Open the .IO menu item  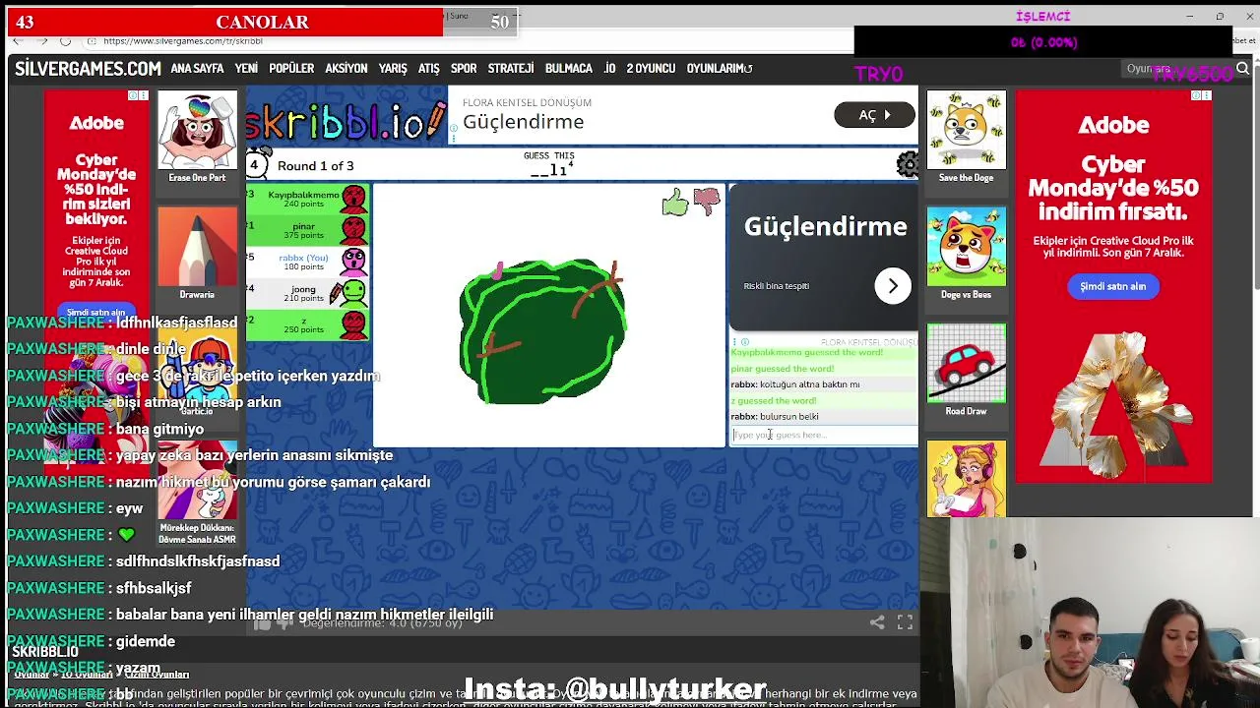tap(609, 69)
